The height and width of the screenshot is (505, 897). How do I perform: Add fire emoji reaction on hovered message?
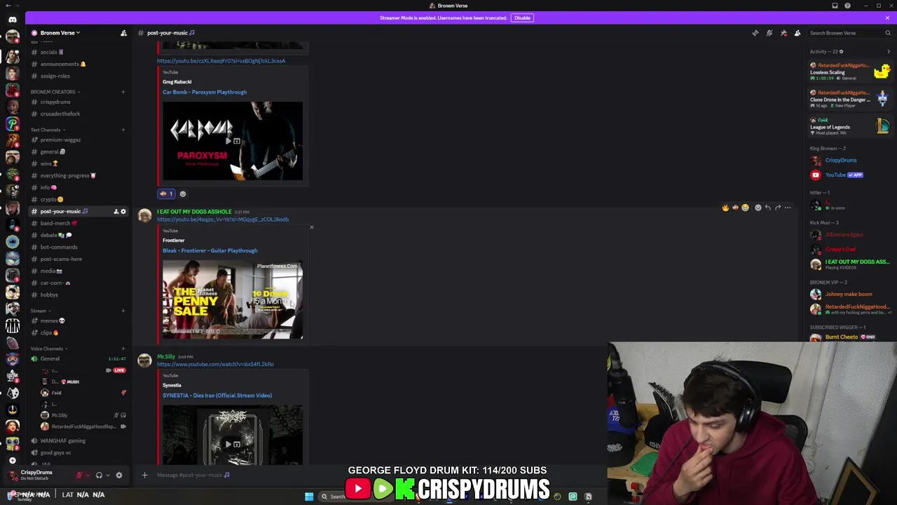(725, 208)
